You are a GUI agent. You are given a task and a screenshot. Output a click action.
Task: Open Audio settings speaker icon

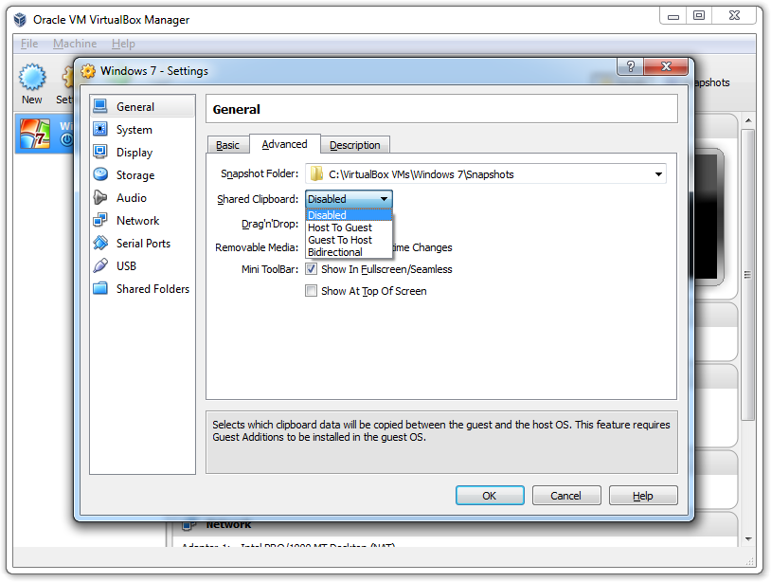pyautogui.click(x=100, y=198)
